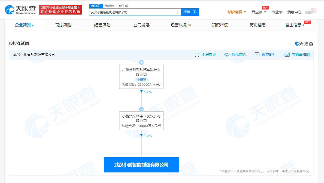
Task: Click the fullscreen view icon
Action: point(197,55)
